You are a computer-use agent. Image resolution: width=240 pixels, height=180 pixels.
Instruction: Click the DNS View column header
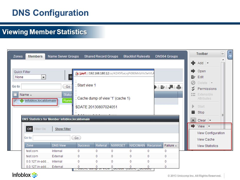pyautogui.click(x=63, y=145)
